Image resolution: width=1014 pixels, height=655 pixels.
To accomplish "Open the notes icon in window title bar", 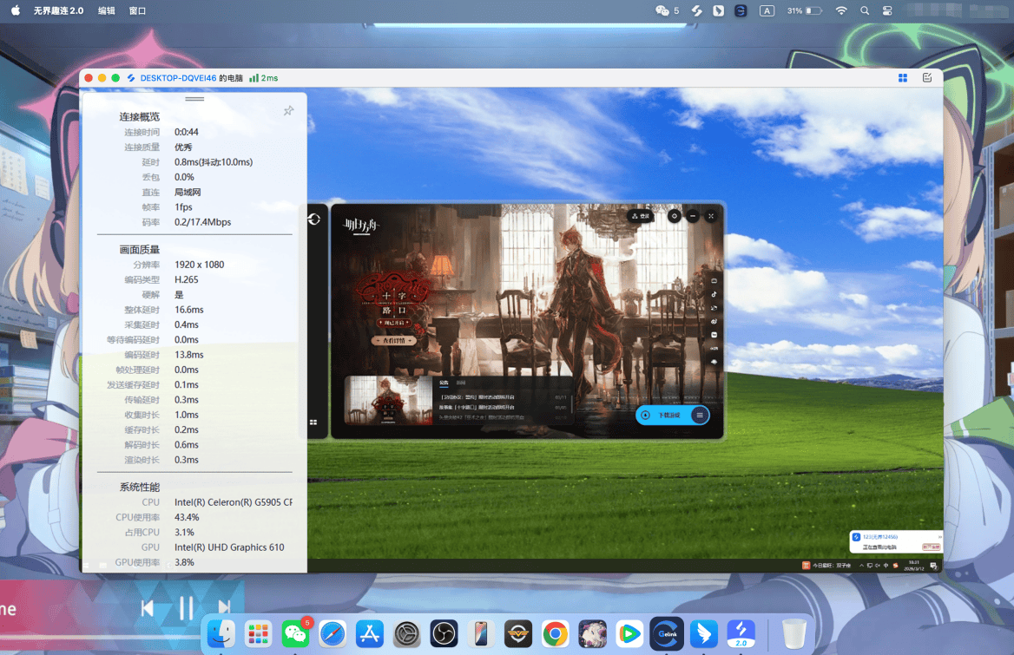I will 927,78.
